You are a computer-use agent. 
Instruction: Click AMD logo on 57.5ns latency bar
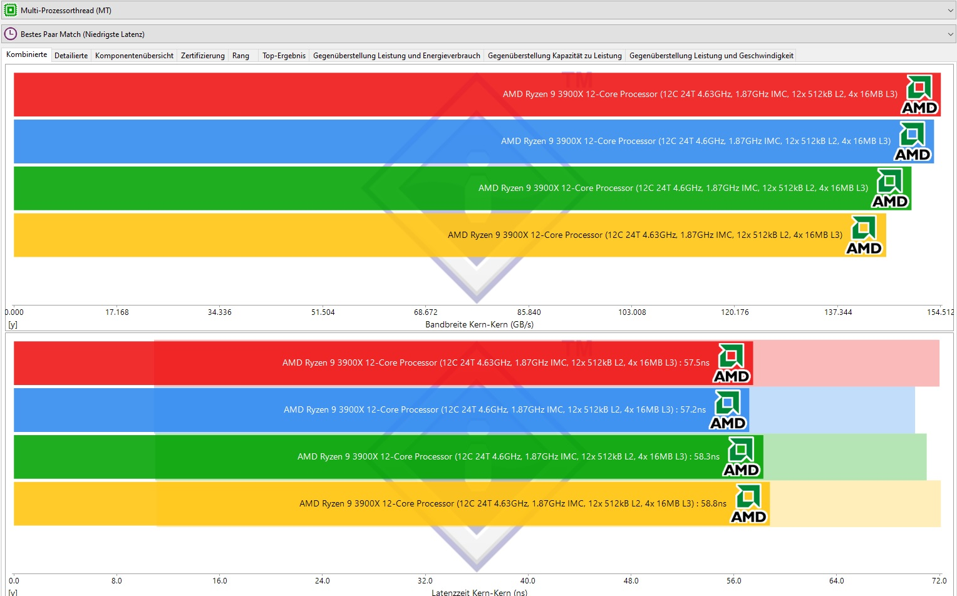pyautogui.click(x=732, y=363)
